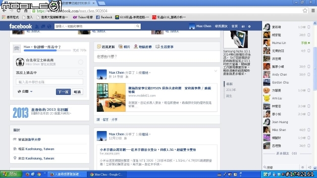The height and width of the screenshot is (178, 317).
Task: Open Ami Liu chat with Pikachu avatar
Action: (x=287, y=98)
